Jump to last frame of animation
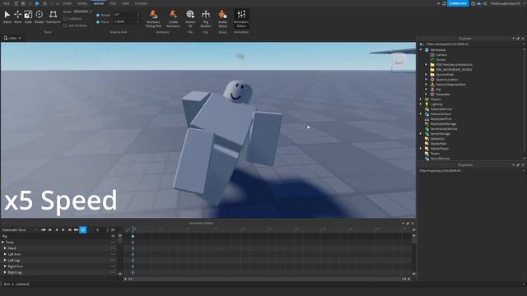The image size is (527, 296). (x=76, y=230)
